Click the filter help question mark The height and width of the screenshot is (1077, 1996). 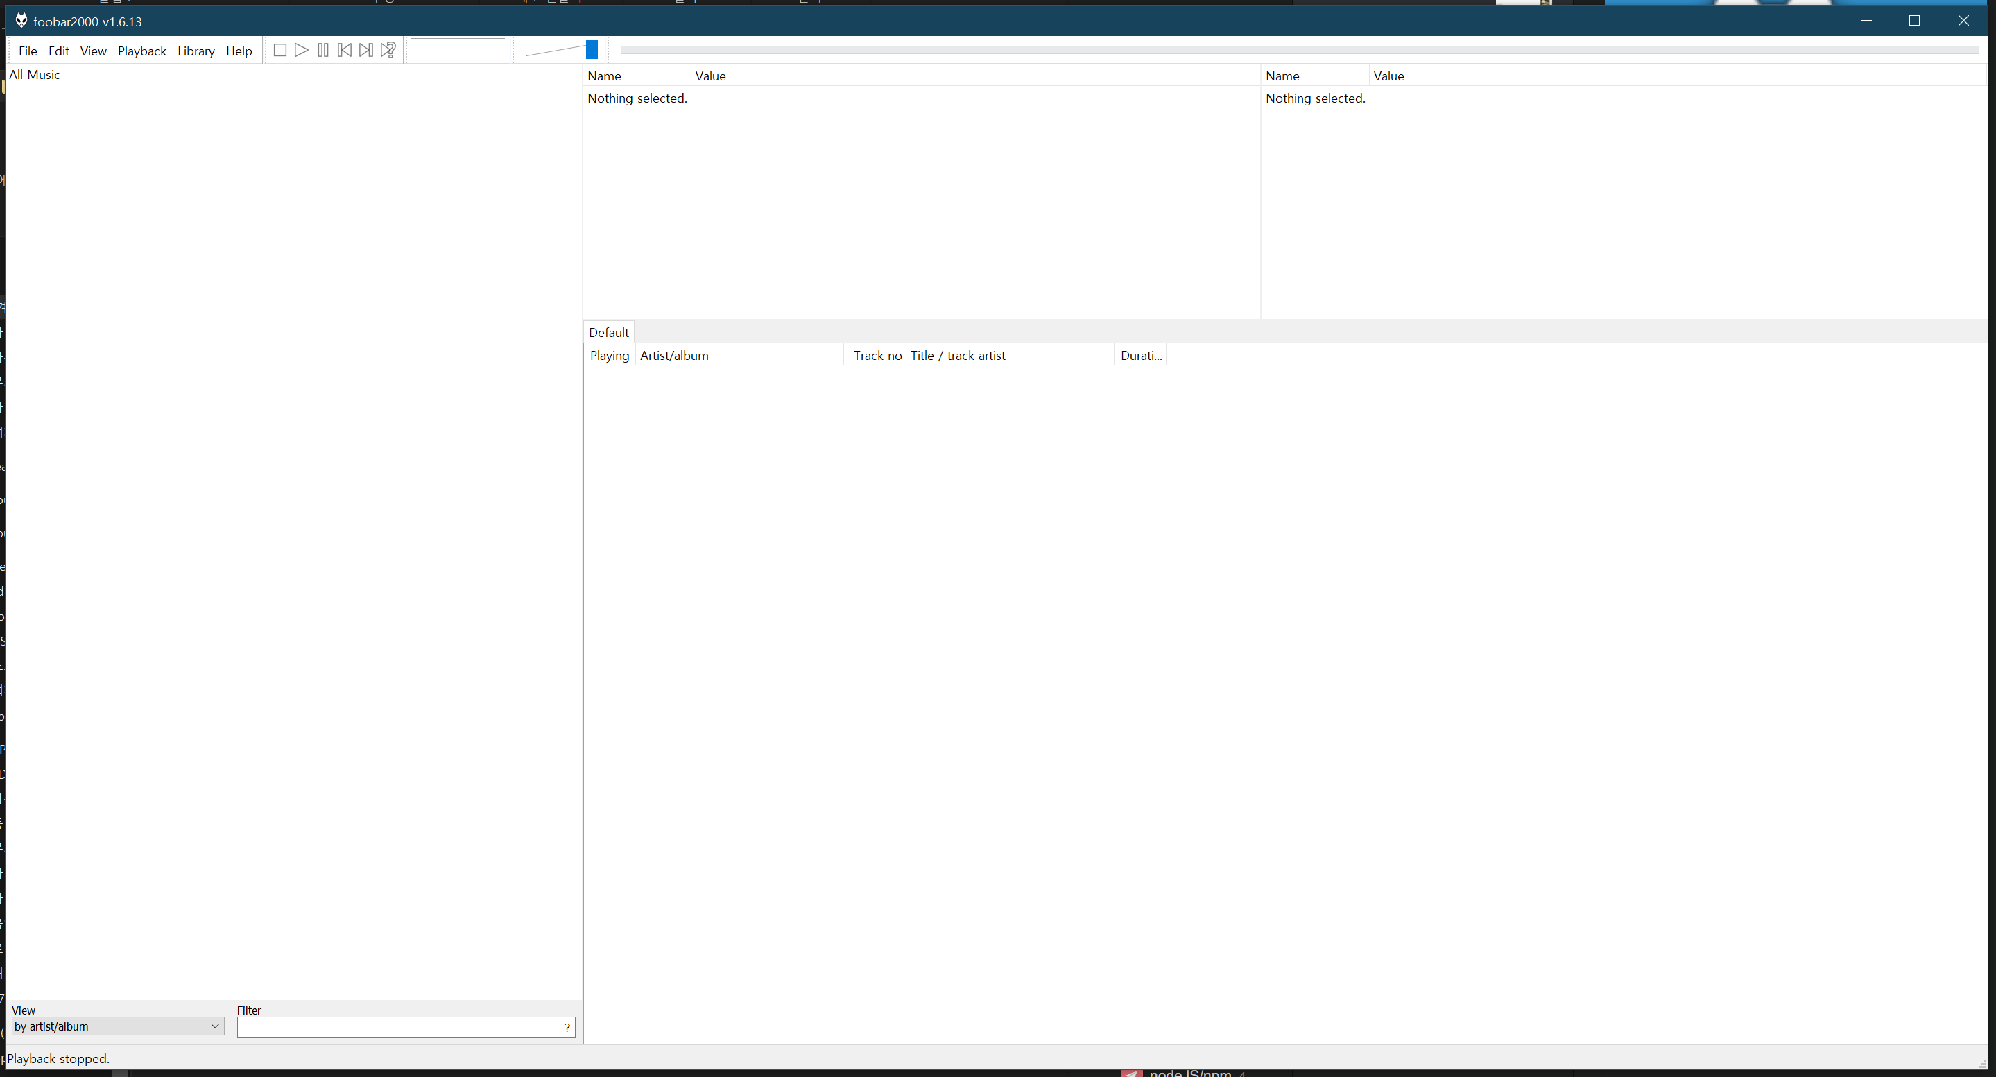pos(567,1027)
